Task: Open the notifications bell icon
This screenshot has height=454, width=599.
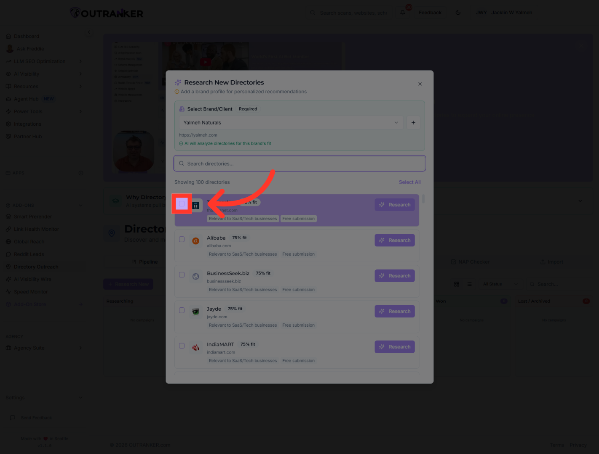Action: 403,13
